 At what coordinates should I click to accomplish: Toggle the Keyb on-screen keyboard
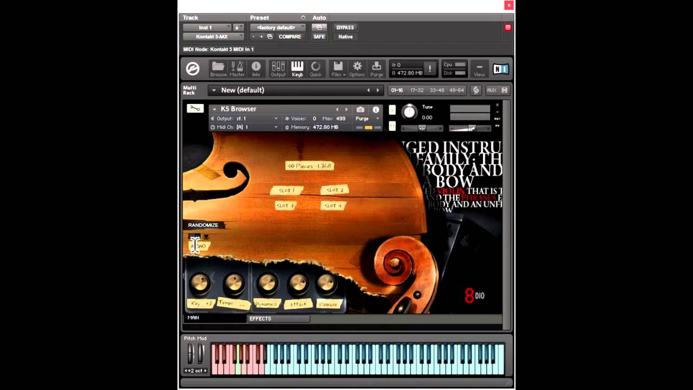(x=297, y=69)
